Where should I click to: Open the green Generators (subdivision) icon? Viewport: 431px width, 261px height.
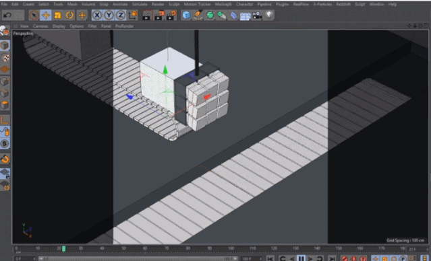(210, 15)
